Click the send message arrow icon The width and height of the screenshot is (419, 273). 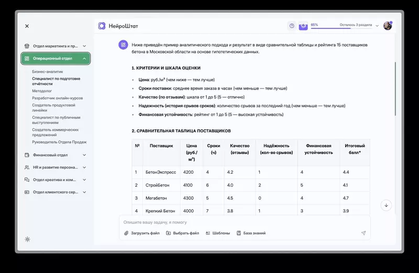(x=363, y=233)
